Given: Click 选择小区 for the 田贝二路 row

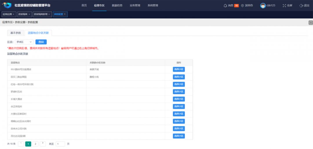Looking at the screenshot, I should point(179,77).
